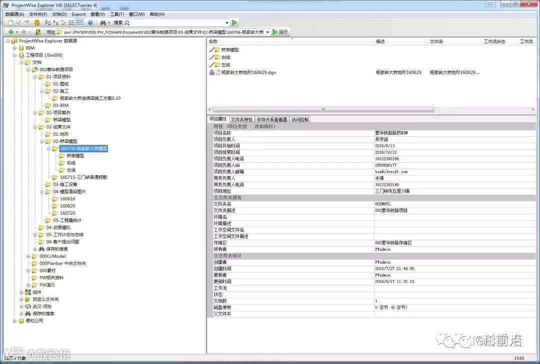Open the search field dropdown arrow
Image resolution: width=540 pixels, height=364 pixels.
click(x=227, y=22)
